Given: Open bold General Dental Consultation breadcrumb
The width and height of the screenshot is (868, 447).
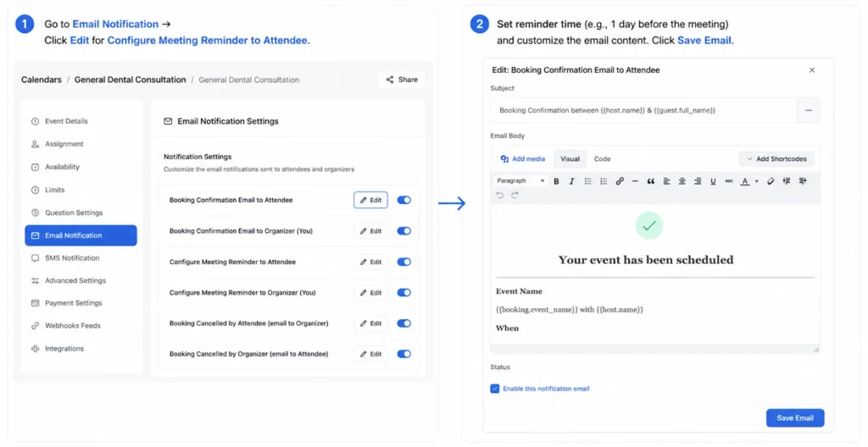Looking at the screenshot, I should pos(130,80).
